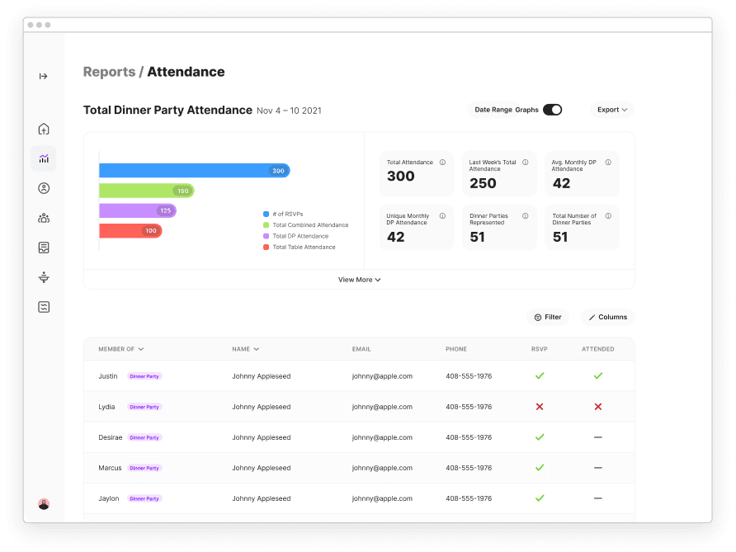This screenshot has height=552, width=736.
Task: Open the Export dropdown
Action: coord(612,110)
